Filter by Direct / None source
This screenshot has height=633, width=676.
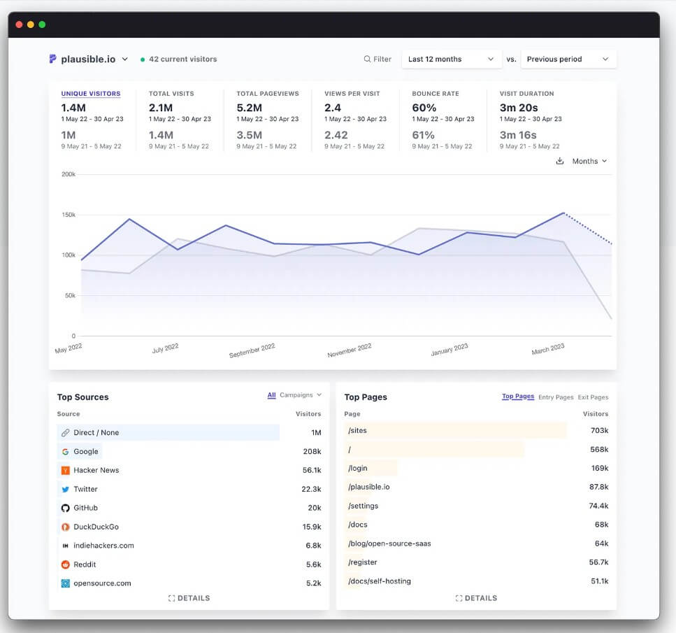point(96,432)
